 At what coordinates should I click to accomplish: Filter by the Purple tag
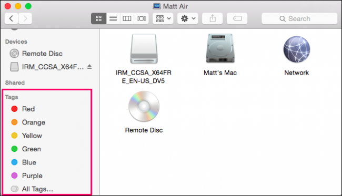click(x=32, y=176)
